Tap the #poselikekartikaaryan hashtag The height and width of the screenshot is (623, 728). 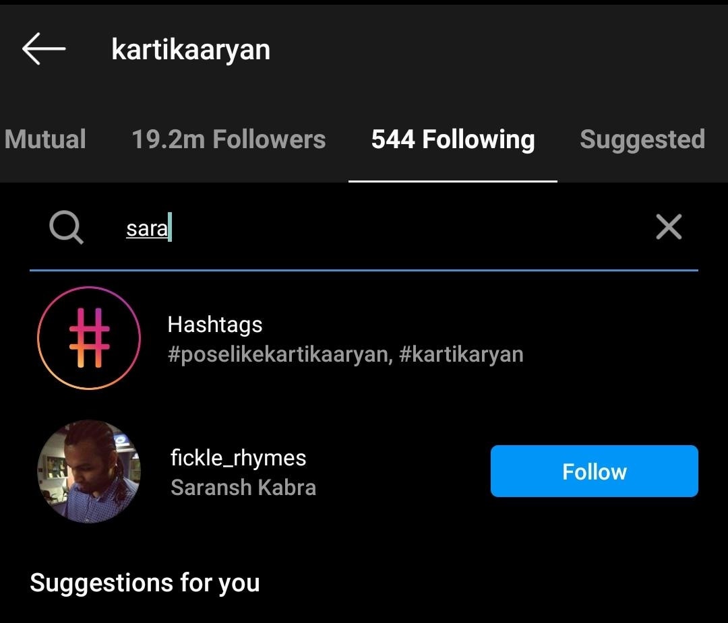click(x=279, y=354)
